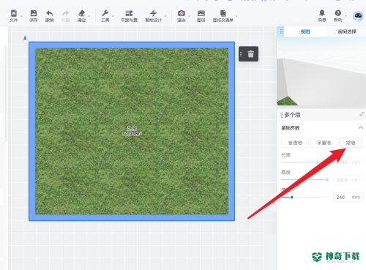
Task: Open the 工具 wrench tools icon
Action: (x=105, y=13)
